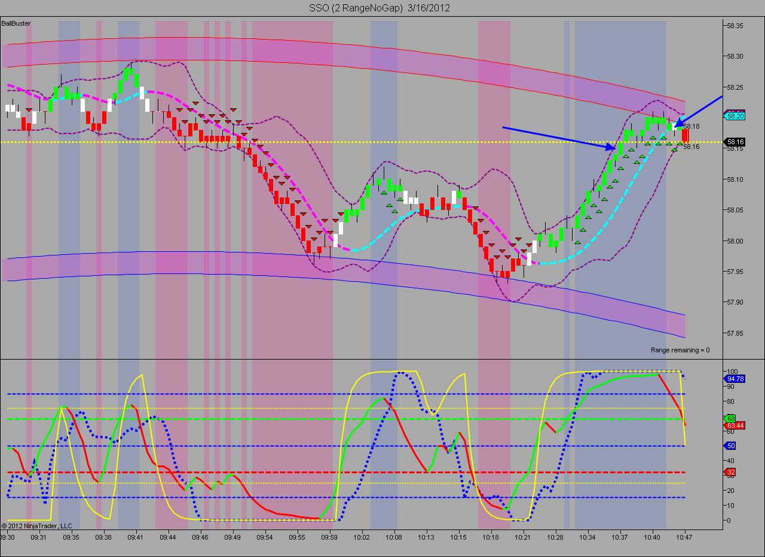Click the 09:41 time axis label
765x557 pixels.
pos(136,537)
